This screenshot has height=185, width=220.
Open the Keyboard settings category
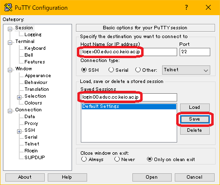35,48
